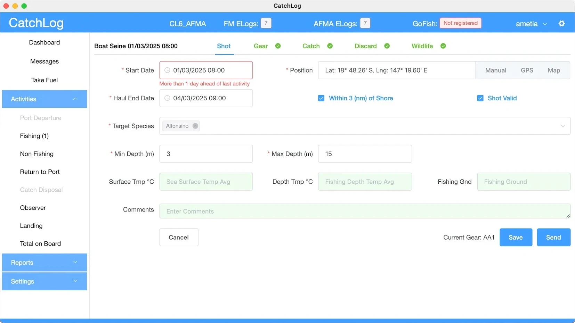
Task: Collapse the Activities sidebar section
Action: (x=44, y=99)
